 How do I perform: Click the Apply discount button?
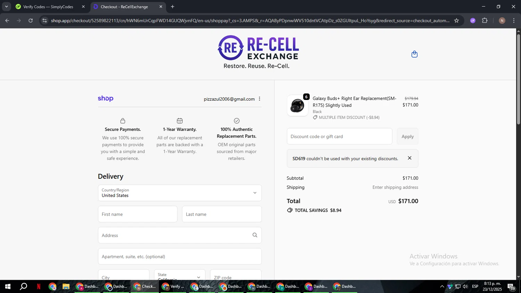click(407, 136)
